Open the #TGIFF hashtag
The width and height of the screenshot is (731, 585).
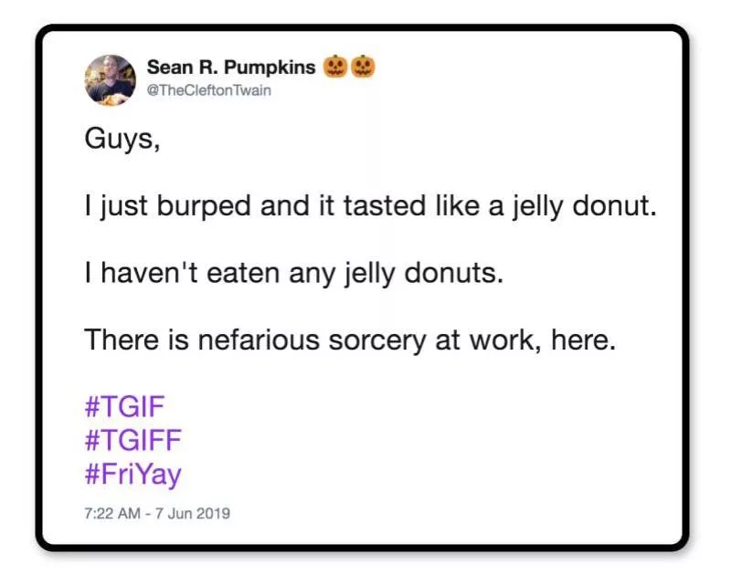[133, 440]
